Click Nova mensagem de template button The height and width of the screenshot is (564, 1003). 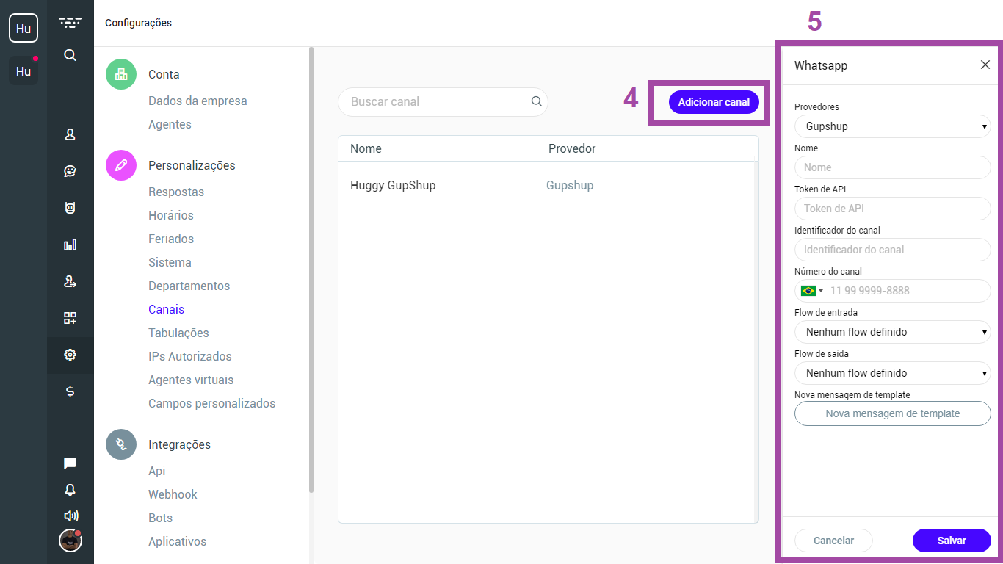893,413
